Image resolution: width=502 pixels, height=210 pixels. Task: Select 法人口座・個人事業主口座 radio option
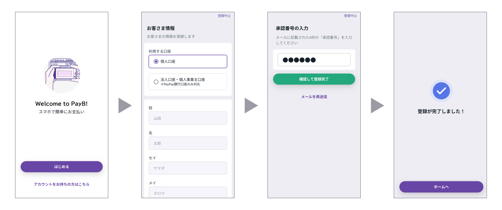pyautogui.click(x=188, y=82)
